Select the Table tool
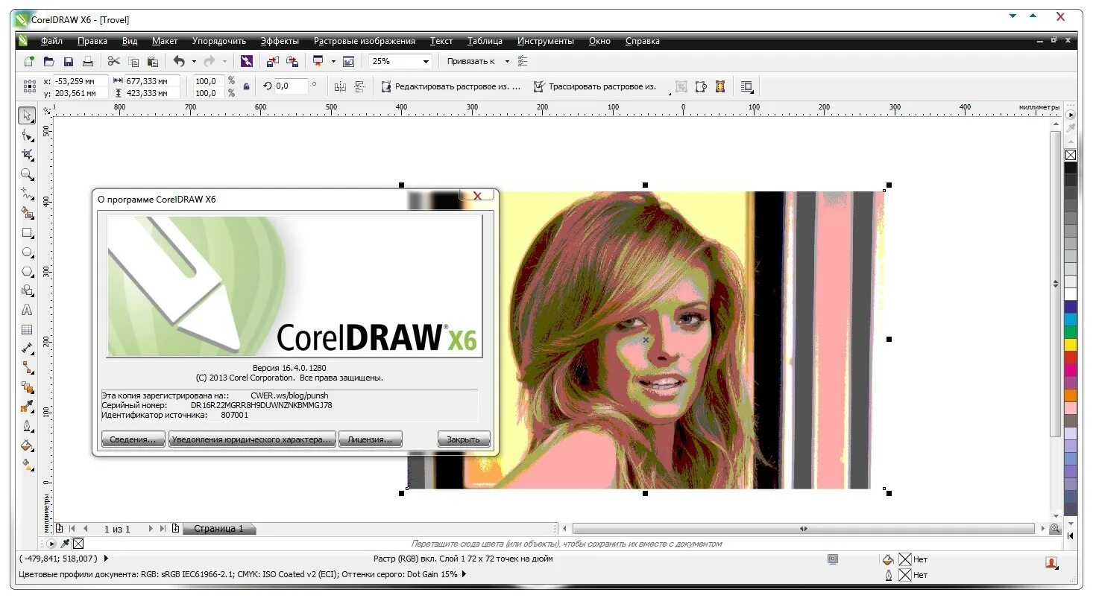1096x604 pixels. tap(28, 329)
